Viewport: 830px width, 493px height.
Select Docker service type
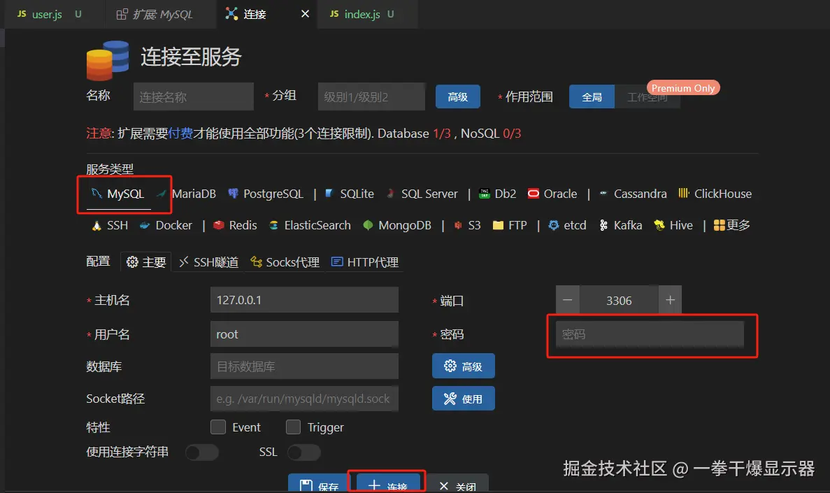pos(166,225)
